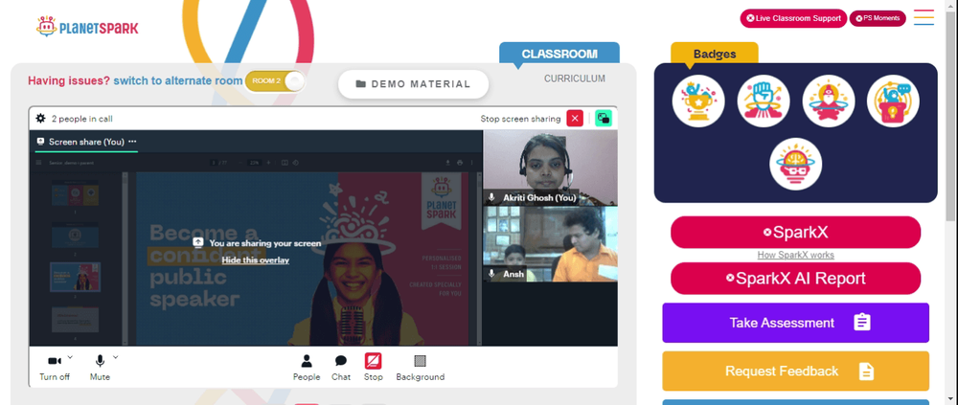Screen dimensions: 958x405
Task: Click the screen share tab icon
Action: coord(40,142)
